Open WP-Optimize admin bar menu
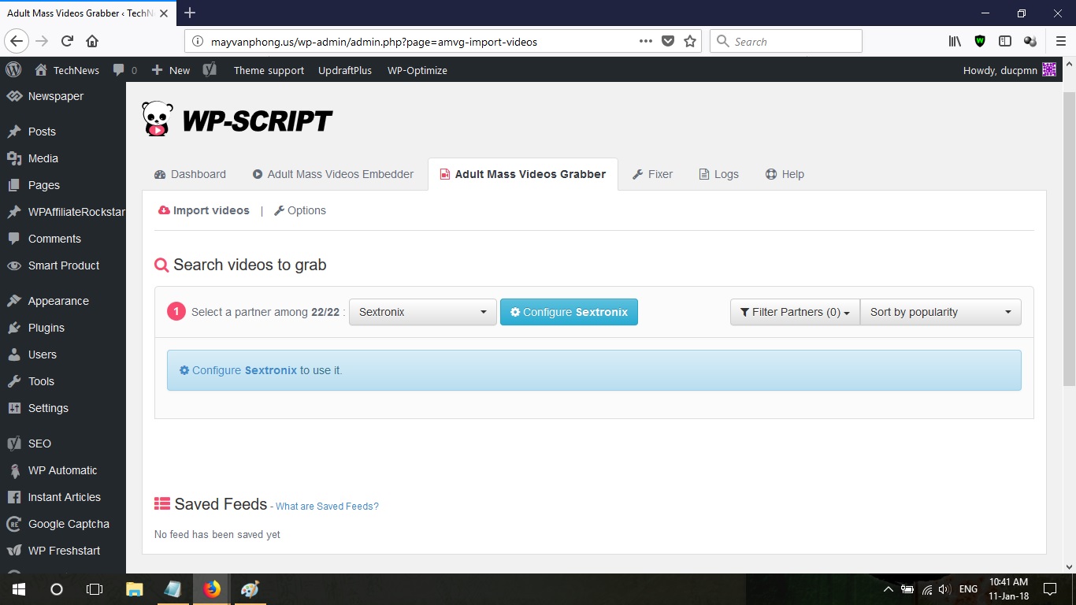Image resolution: width=1076 pixels, height=605 pixels. coord(417,70)
